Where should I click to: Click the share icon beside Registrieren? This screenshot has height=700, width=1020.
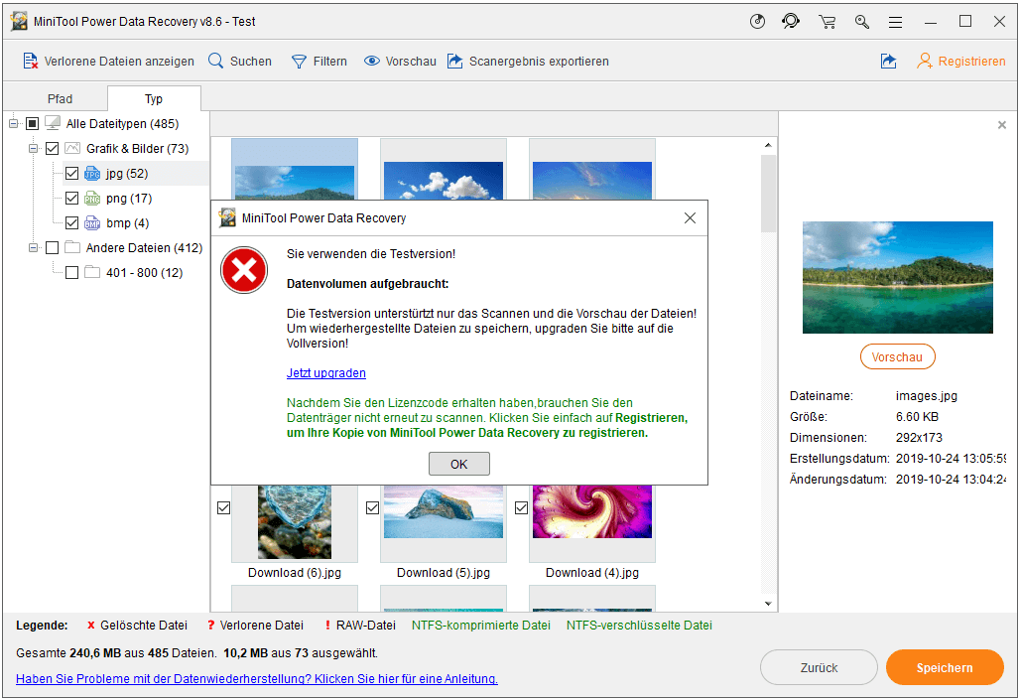coord(889,62)
